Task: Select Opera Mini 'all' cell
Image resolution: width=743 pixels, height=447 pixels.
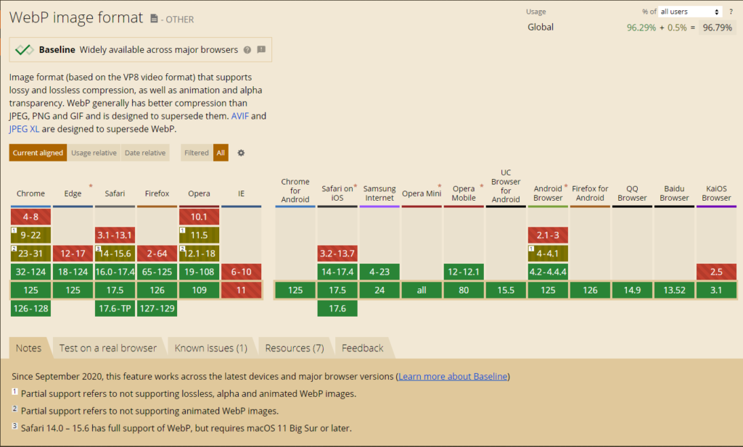Action: coord(422,290)
